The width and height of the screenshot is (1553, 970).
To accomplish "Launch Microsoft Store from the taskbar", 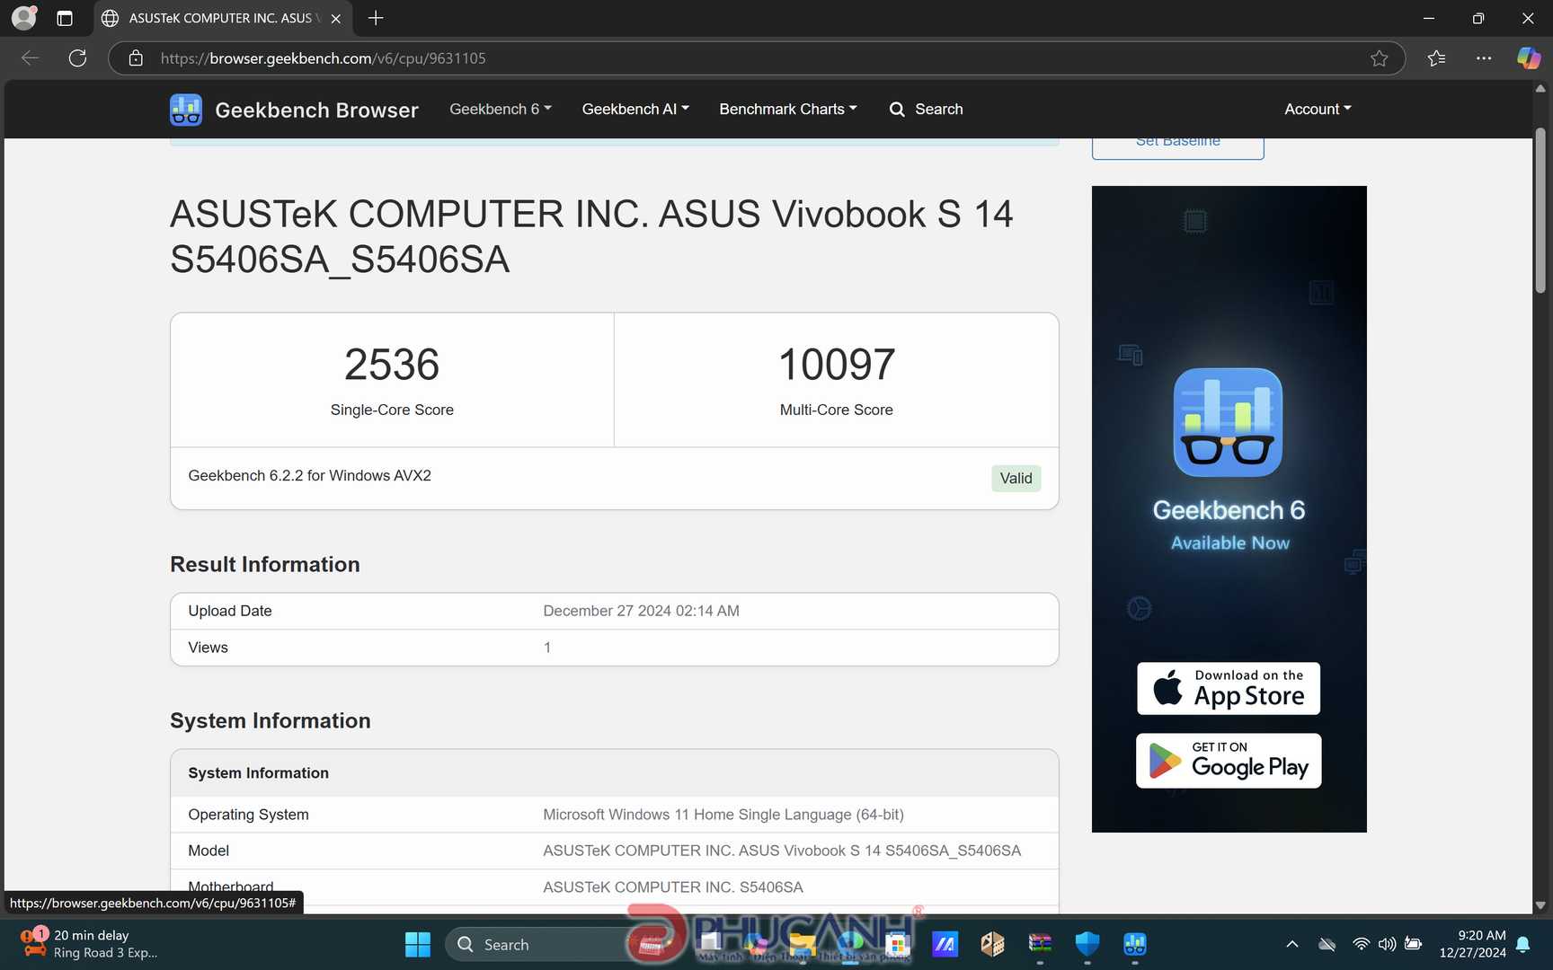I will 897,944.
